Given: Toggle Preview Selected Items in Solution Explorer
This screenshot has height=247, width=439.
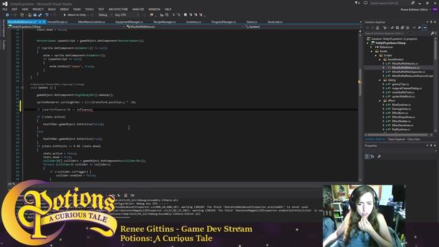Looking at the screenshot, I should pos(425,27).
